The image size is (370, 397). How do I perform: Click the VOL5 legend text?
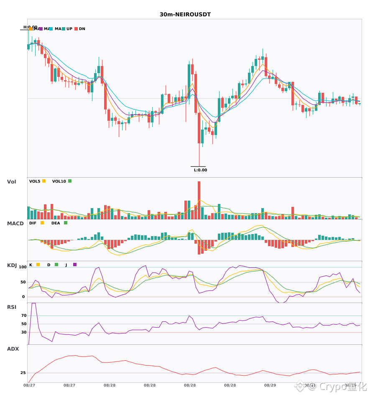tap(35, 181)
